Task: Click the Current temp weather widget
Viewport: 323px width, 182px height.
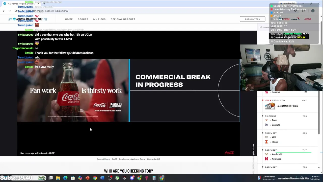Action: click(266, 178)
